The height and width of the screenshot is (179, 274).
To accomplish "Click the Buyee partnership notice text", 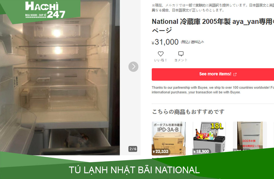I will [x=213, y=90].
